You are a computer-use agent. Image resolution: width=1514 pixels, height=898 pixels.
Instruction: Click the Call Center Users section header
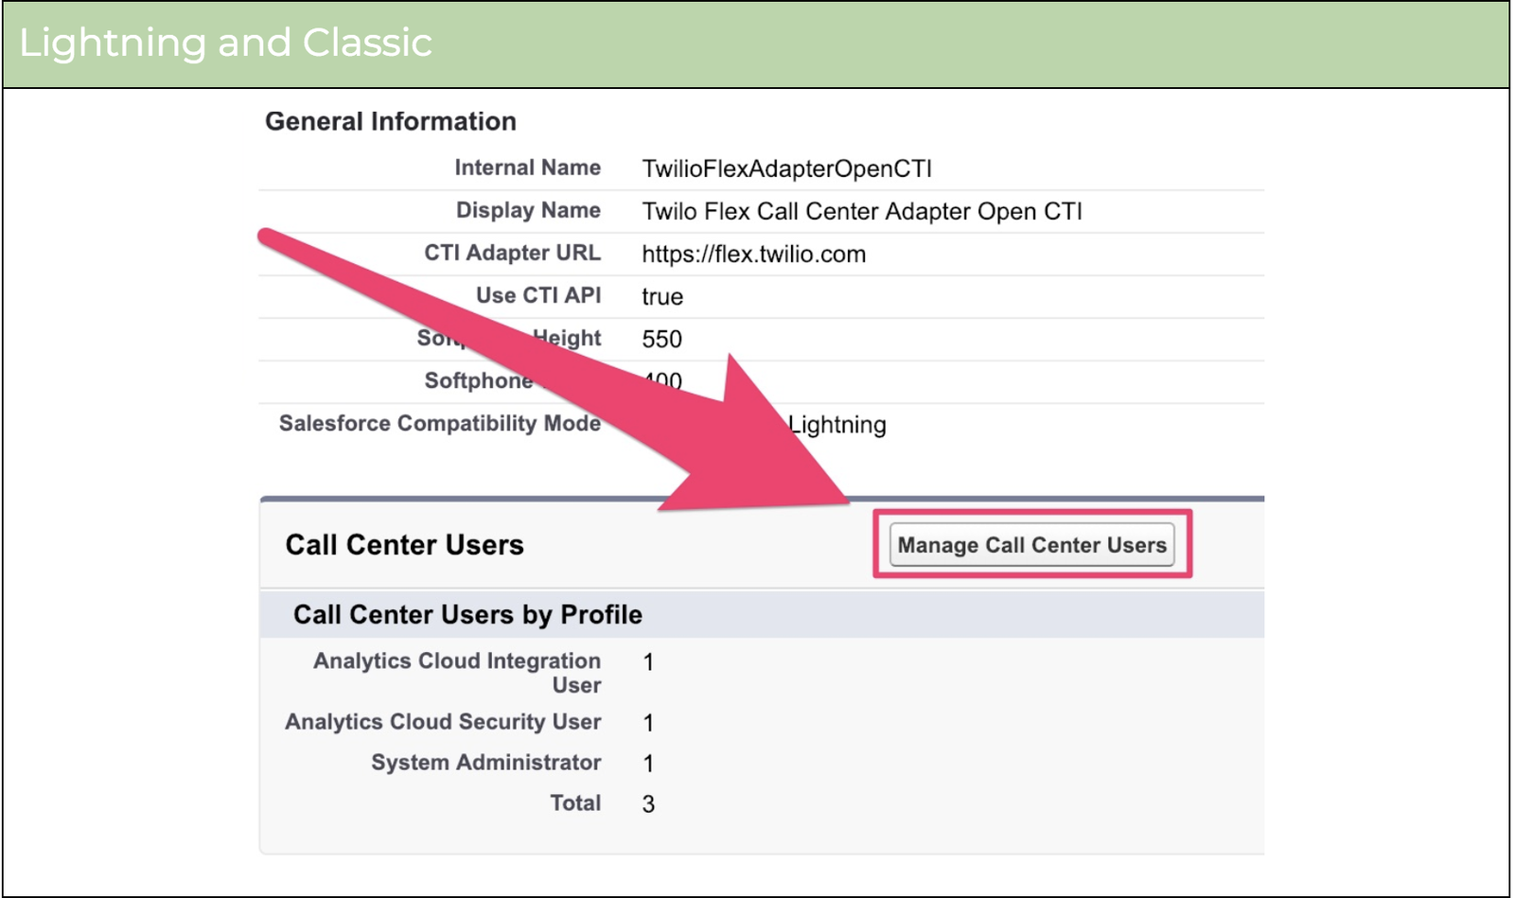[x=404, y=545]
